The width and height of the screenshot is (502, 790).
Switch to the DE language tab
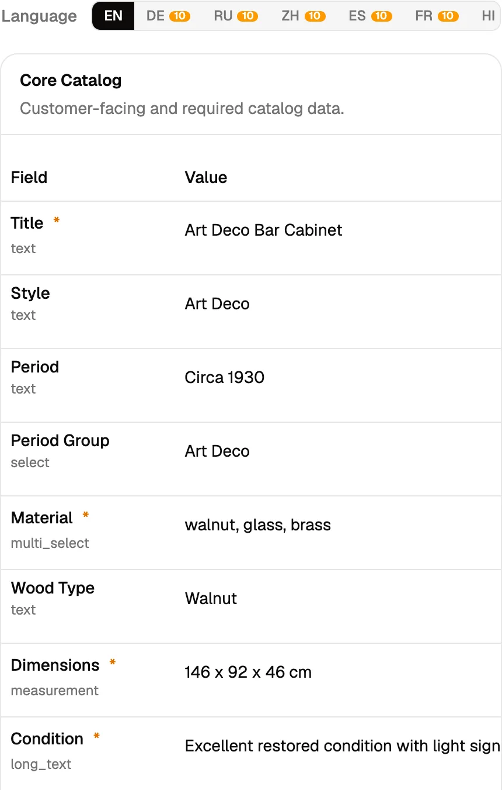(x=168, y=16)
